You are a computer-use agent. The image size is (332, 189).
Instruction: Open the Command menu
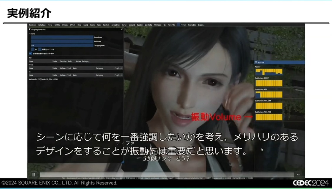pos(132,25)
